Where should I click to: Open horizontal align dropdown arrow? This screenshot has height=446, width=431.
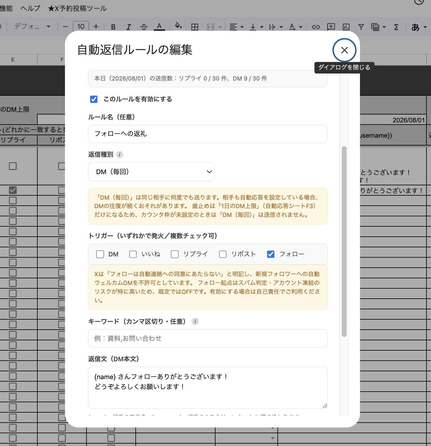[x=242, y=27]
